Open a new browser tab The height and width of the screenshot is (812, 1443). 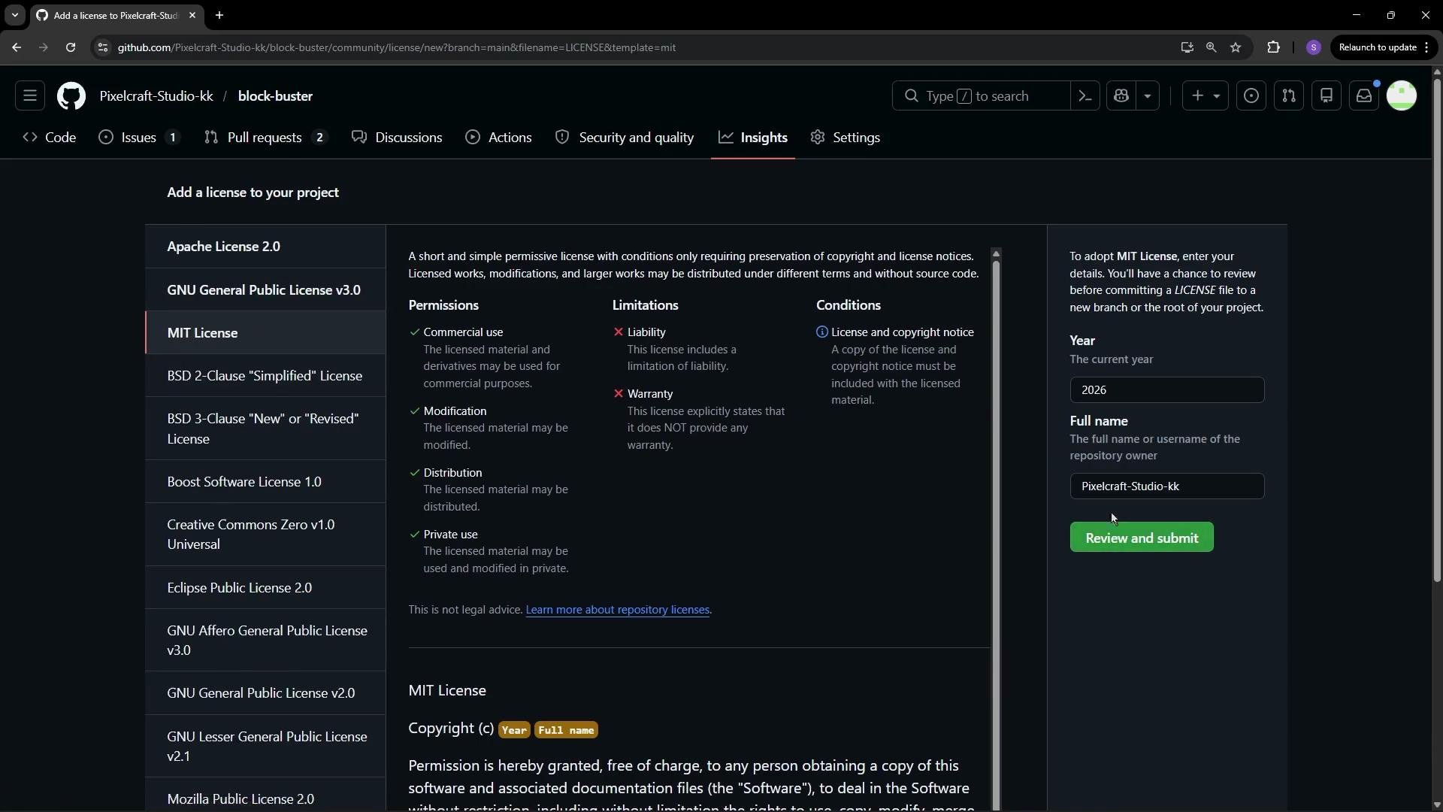point(219,15)
